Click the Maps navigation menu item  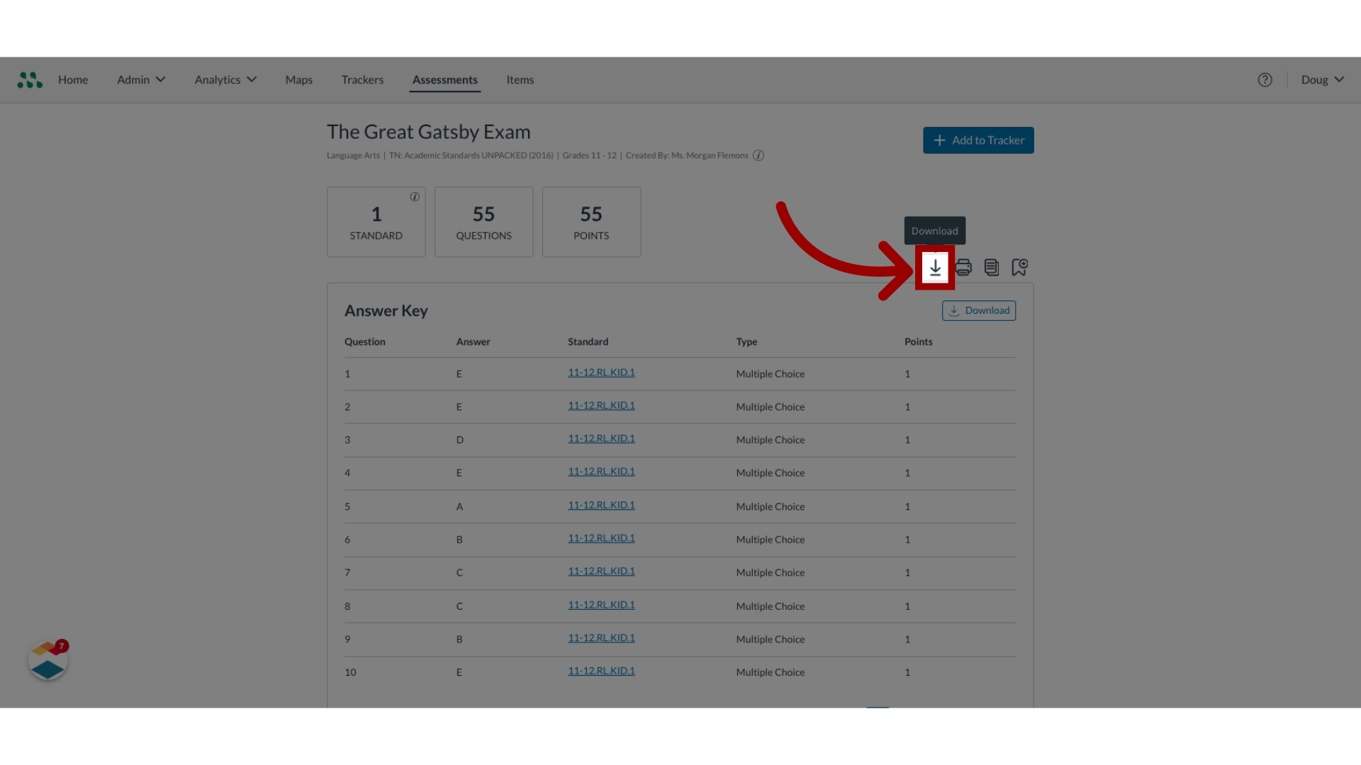(299, 79)
